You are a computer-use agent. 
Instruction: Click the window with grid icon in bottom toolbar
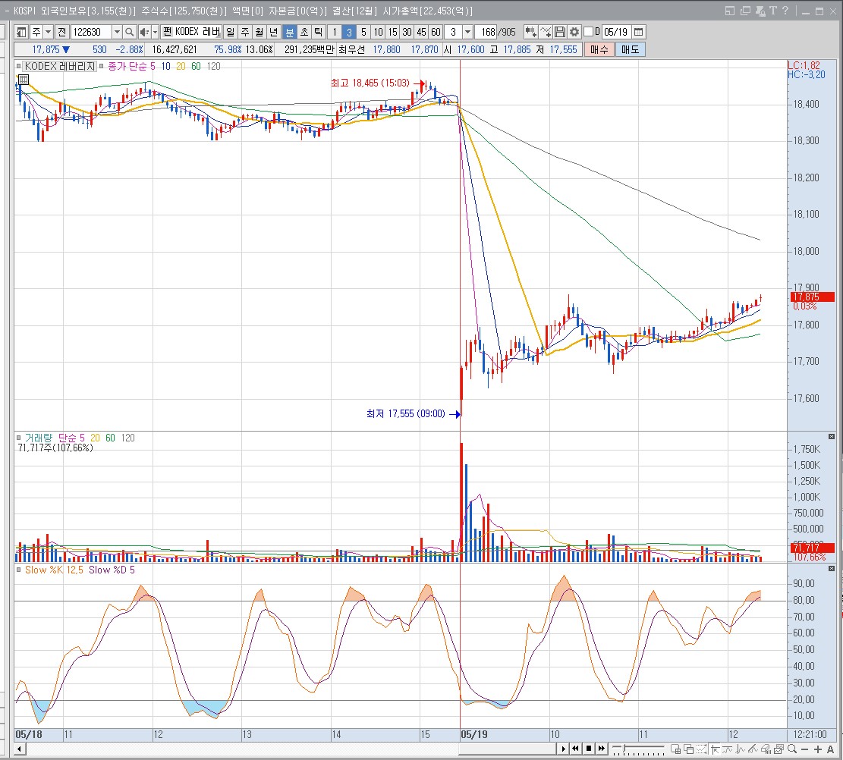click(675, 749)
